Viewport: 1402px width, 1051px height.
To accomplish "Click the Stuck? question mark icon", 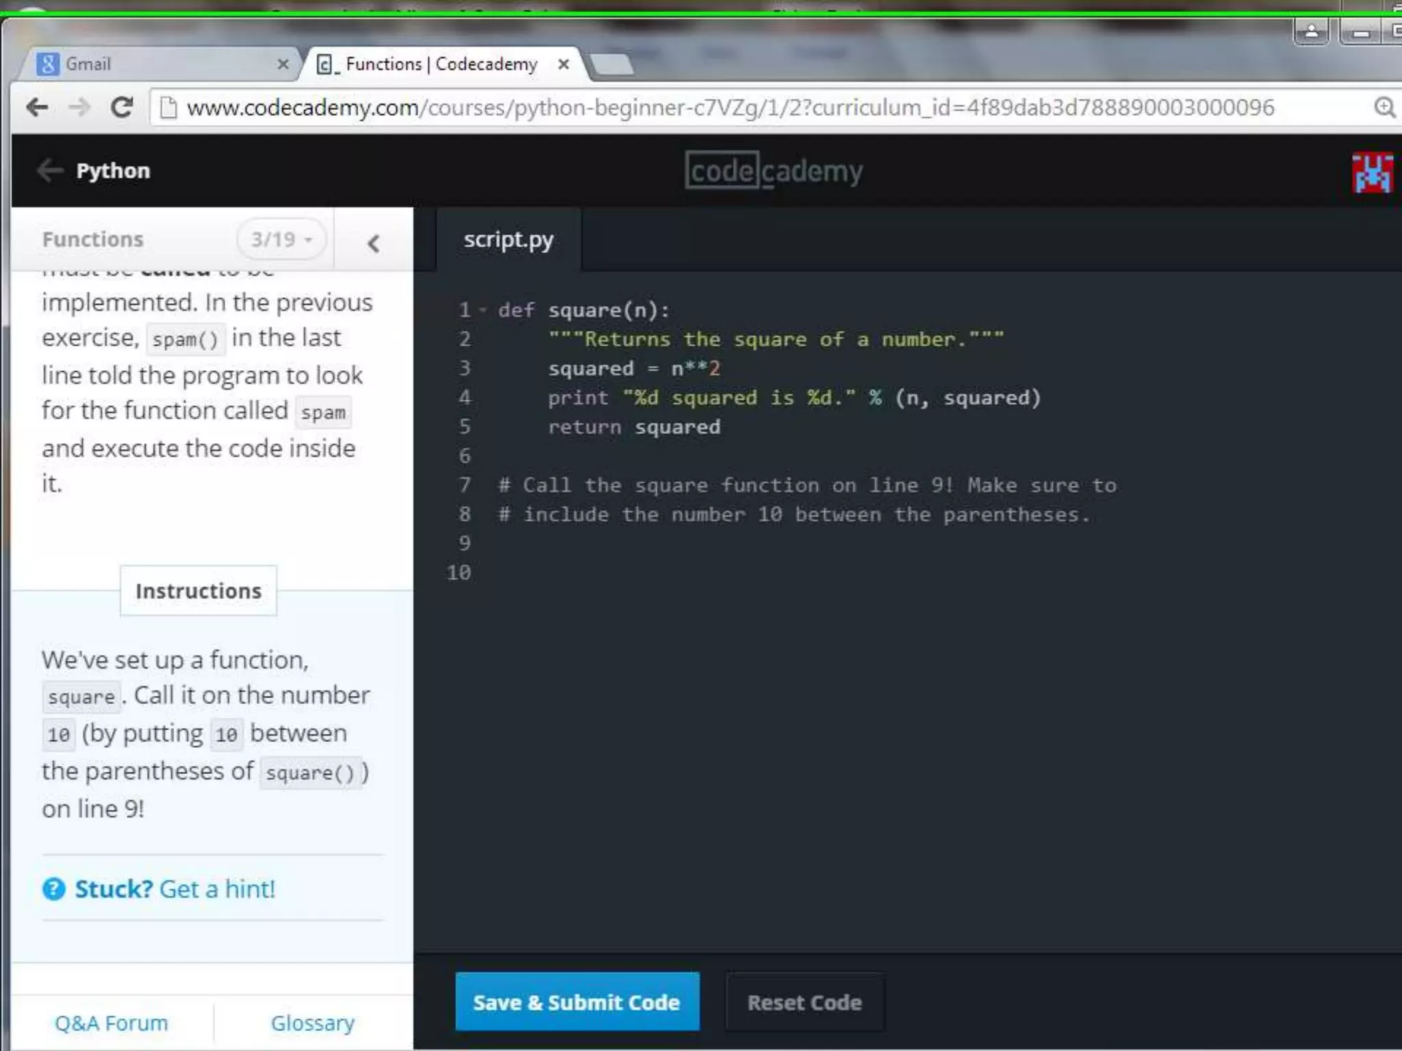I will tap(53, 889).
